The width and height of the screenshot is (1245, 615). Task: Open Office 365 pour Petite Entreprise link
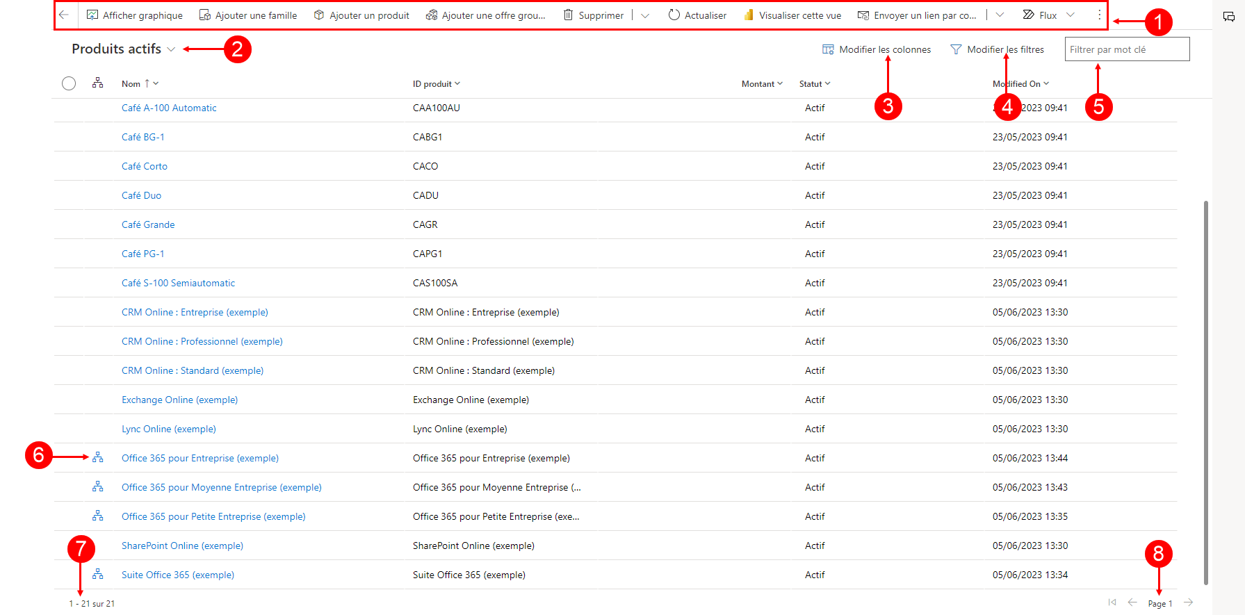tap(213, 516)
